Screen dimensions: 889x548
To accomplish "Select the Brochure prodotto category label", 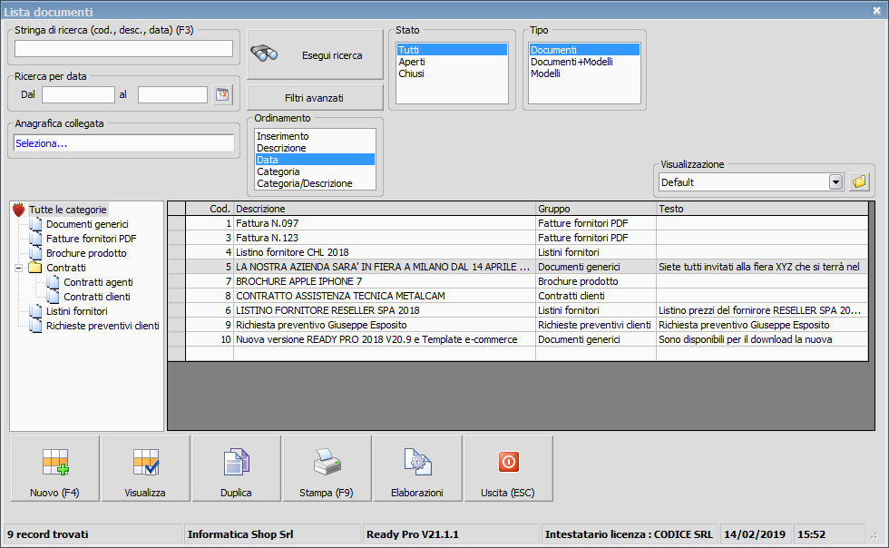I will click(x=86, y=253).
